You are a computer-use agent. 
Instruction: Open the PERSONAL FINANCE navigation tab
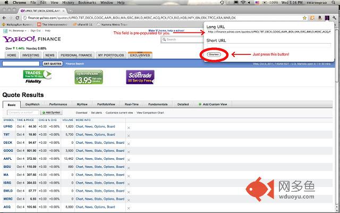tap(76, 55)
